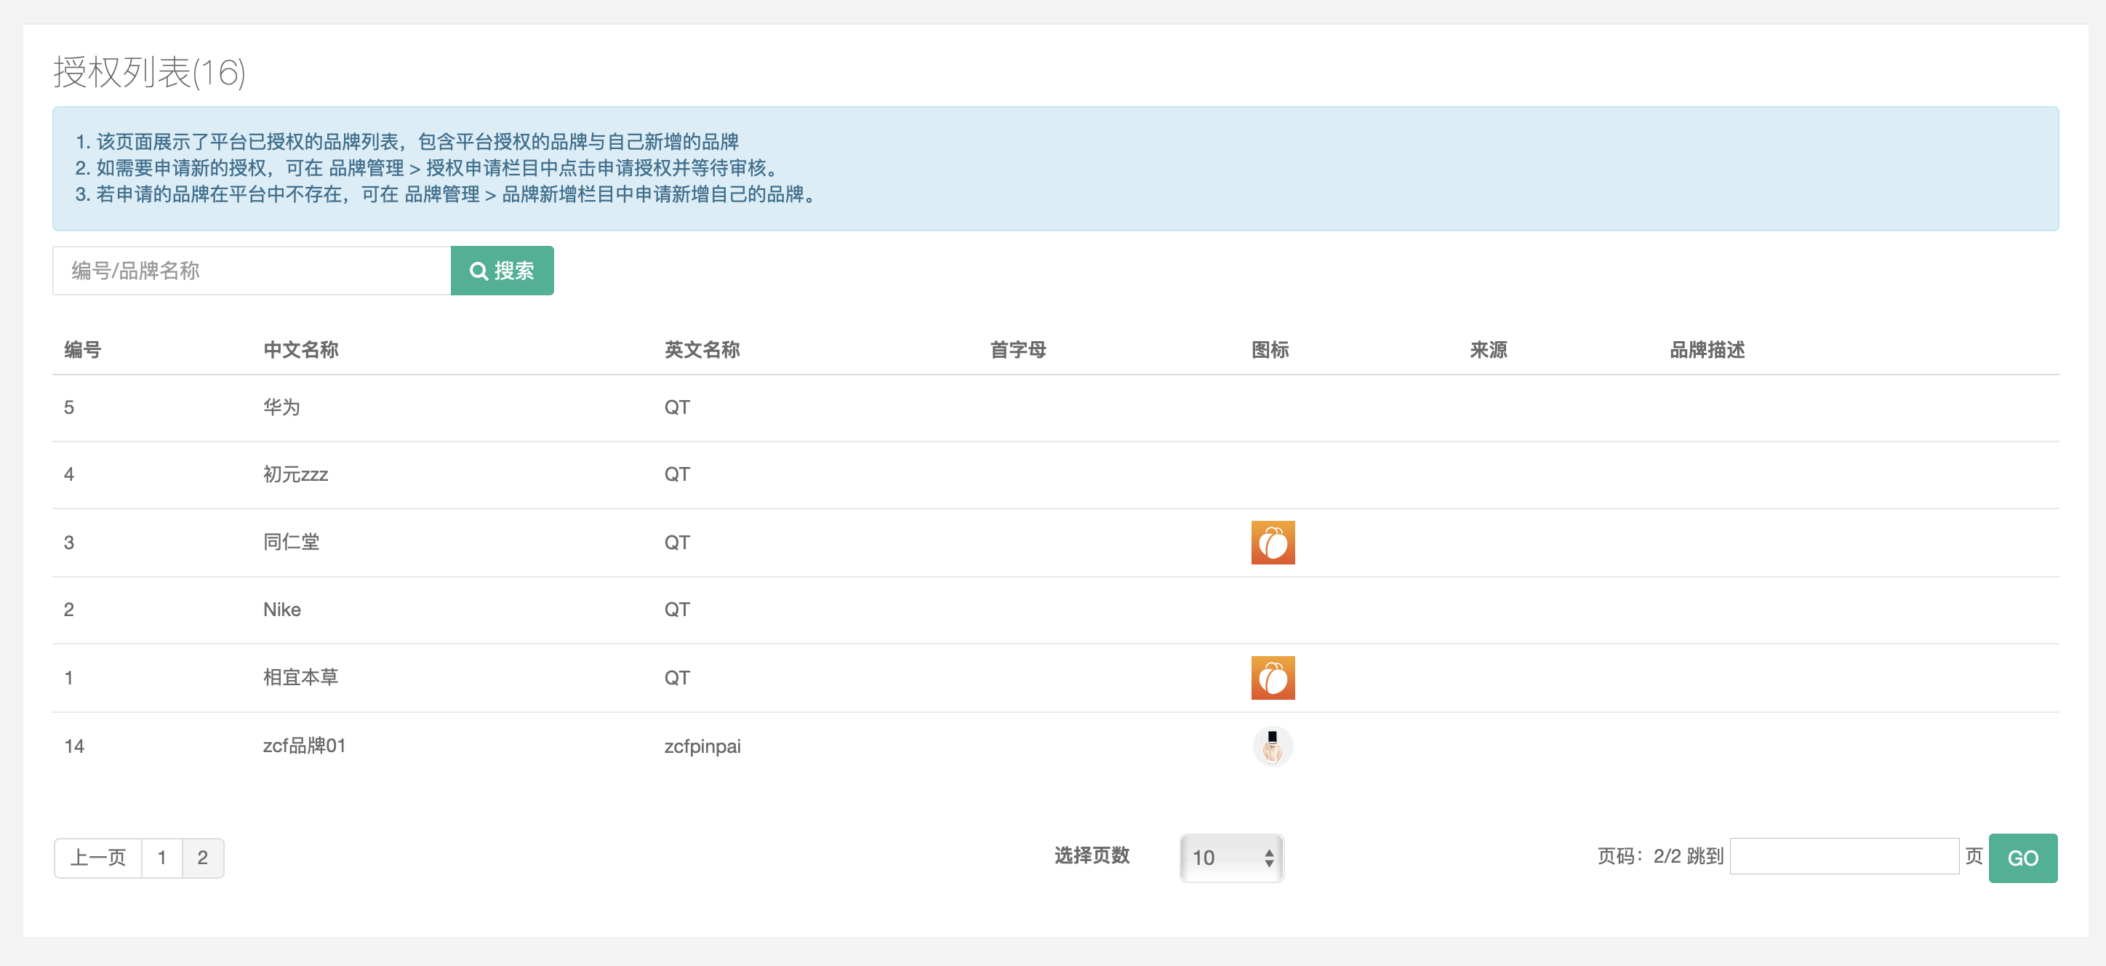Focus the 编号/品牌名称 search field
Screen dimensions: 2106x966
(252, 271)
